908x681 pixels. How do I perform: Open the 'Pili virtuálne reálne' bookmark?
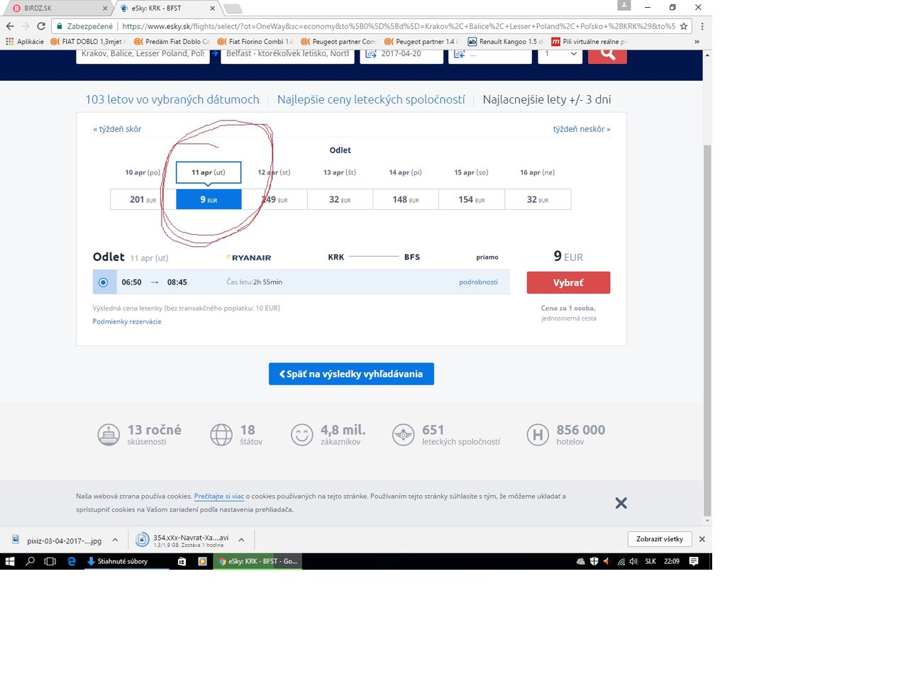tap(589, 42)
